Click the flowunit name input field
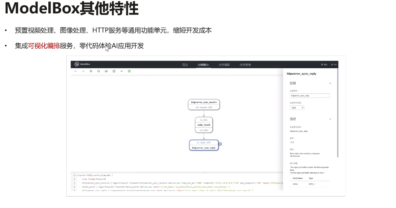Screen dimensions: 396x208 pos(310,96)
